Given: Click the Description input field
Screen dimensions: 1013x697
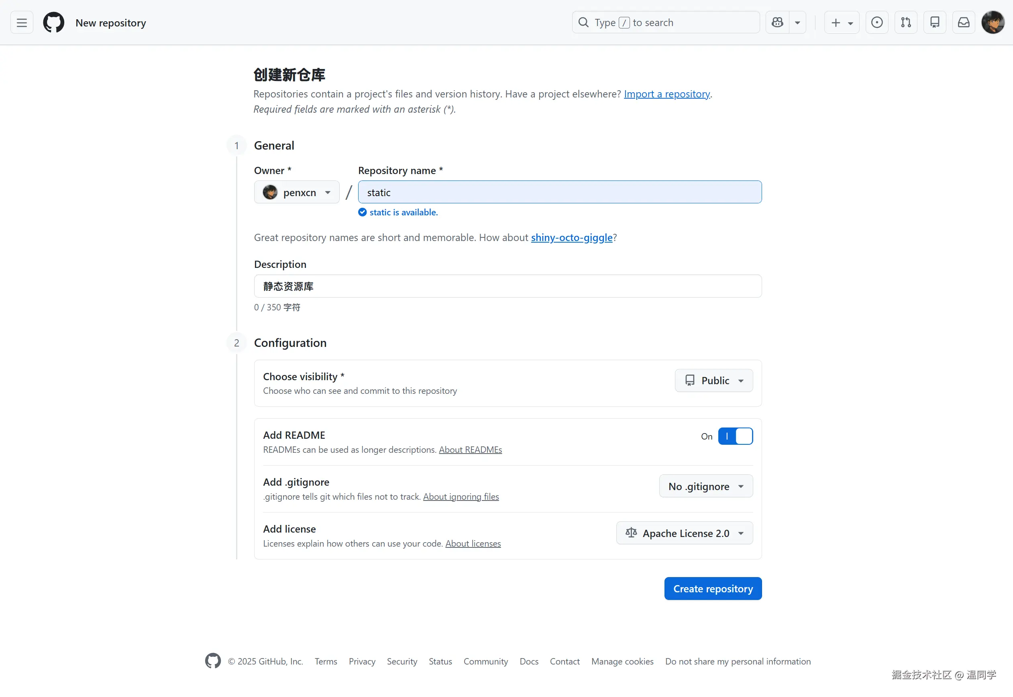Looking at the screenshot, I should click(507, 286).
